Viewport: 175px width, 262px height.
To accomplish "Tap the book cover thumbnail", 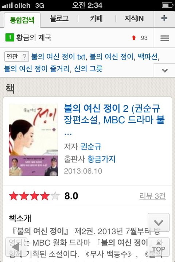I will (x=33, y=140).
